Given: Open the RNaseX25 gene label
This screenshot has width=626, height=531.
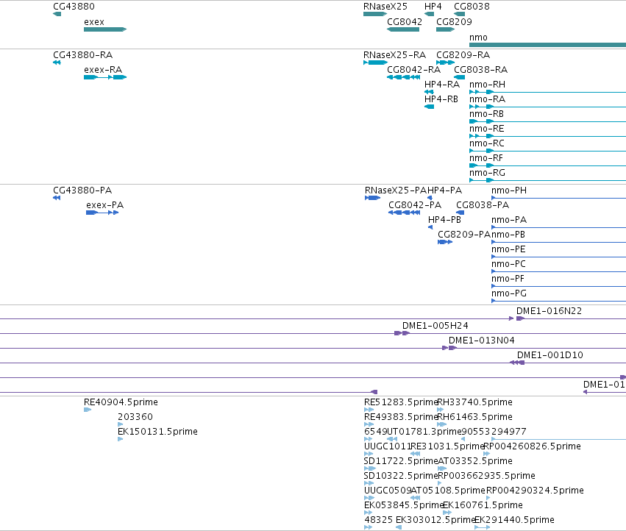Looking at the screenshot, I should pos(385,7).
